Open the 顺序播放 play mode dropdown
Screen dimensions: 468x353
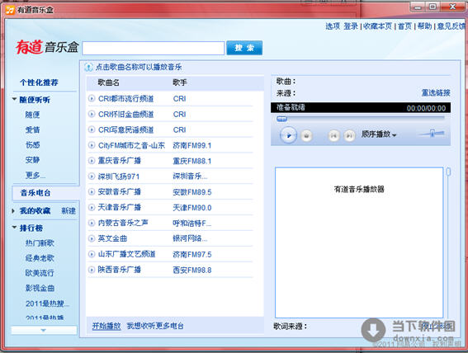(x=379, y=134)
